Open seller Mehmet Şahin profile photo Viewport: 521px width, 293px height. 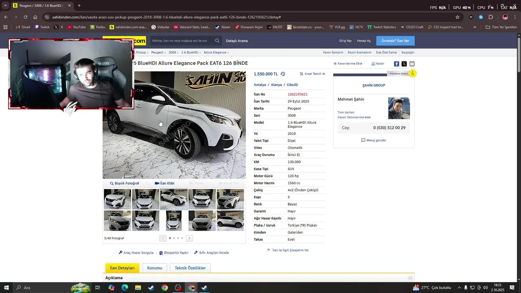tap(399, 108)
